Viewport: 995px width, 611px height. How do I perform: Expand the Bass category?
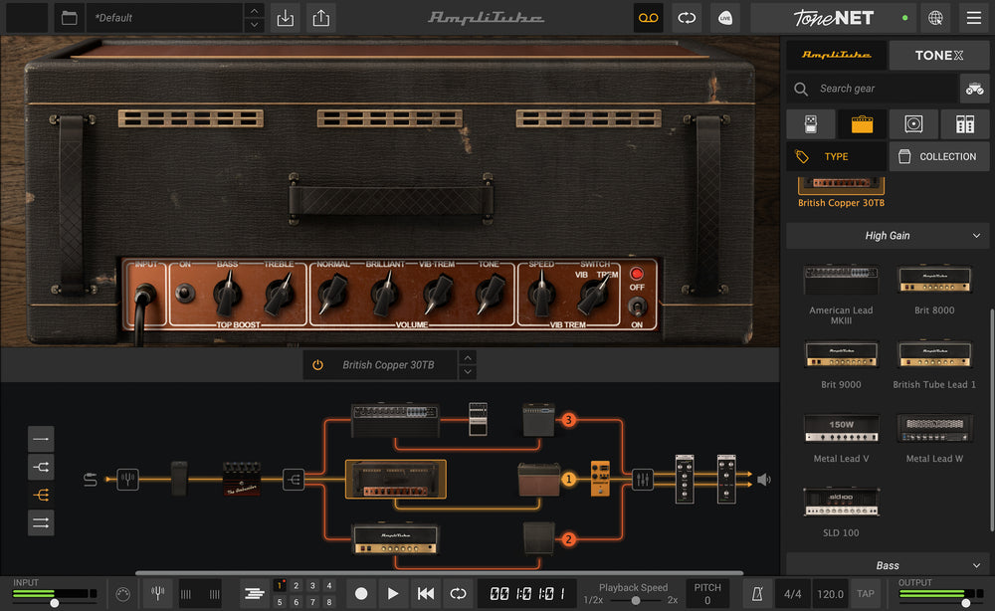click(x=888, y=565)
